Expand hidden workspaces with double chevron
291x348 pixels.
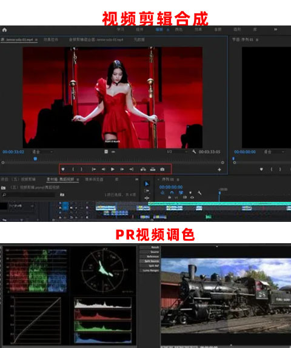tap(275, 29)
